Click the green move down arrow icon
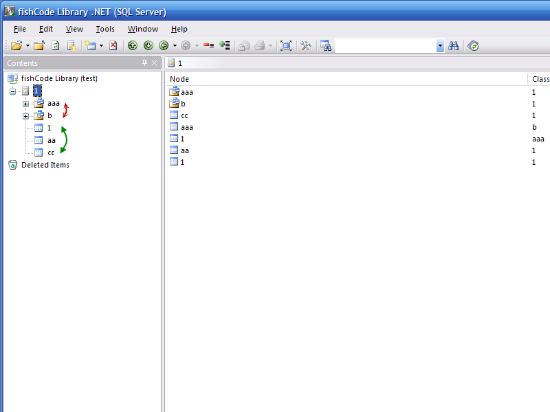This screenshot has height=412, width=550. click(148, 45)
